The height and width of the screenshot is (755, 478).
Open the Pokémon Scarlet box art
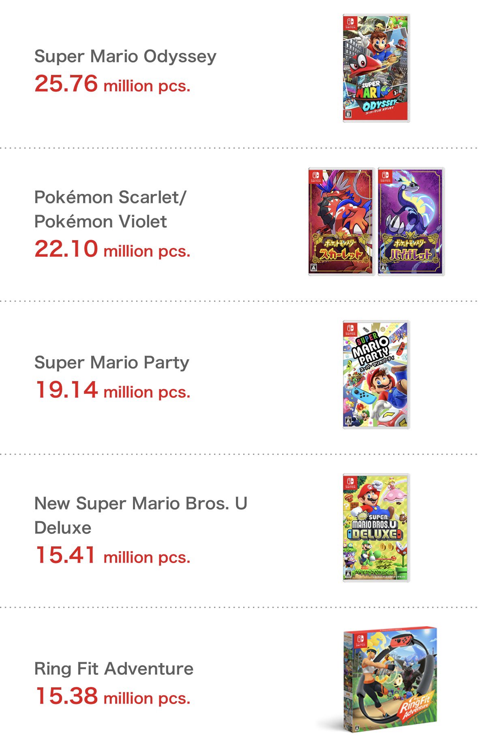pos(341,222)
